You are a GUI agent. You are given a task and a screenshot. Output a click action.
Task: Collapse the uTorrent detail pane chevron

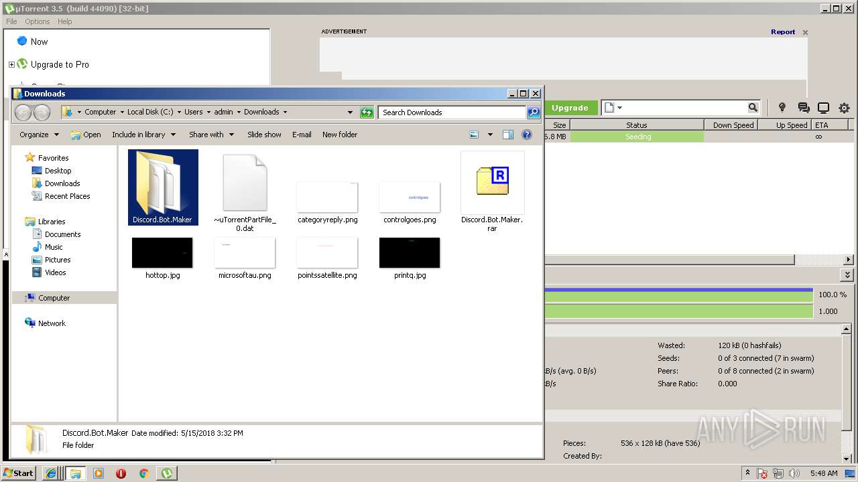847,275
